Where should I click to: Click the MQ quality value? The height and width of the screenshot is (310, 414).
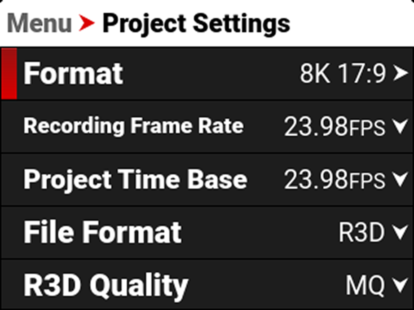365,286
